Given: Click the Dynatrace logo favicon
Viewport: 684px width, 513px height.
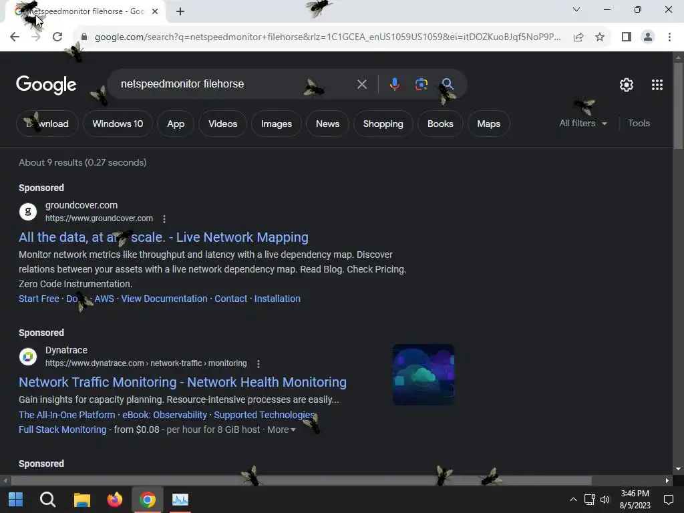Looking at the screenshot, I should (28, 357).
